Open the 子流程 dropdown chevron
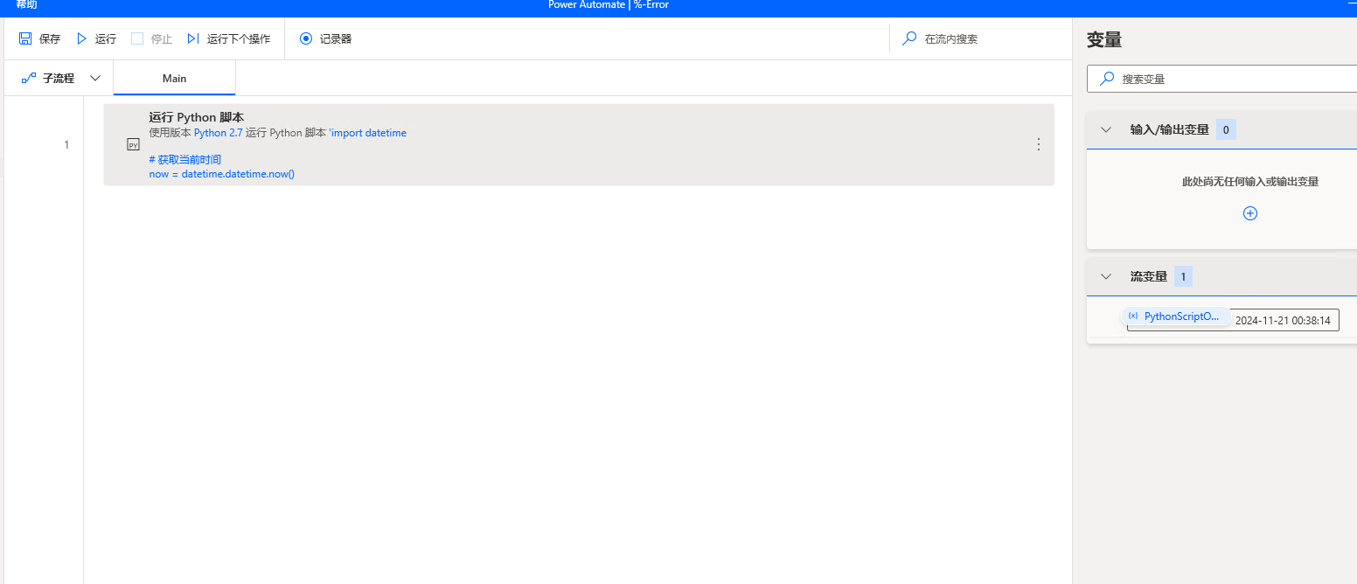The image size is (1357, 584). pyautogui.click(x=95, y=78)
